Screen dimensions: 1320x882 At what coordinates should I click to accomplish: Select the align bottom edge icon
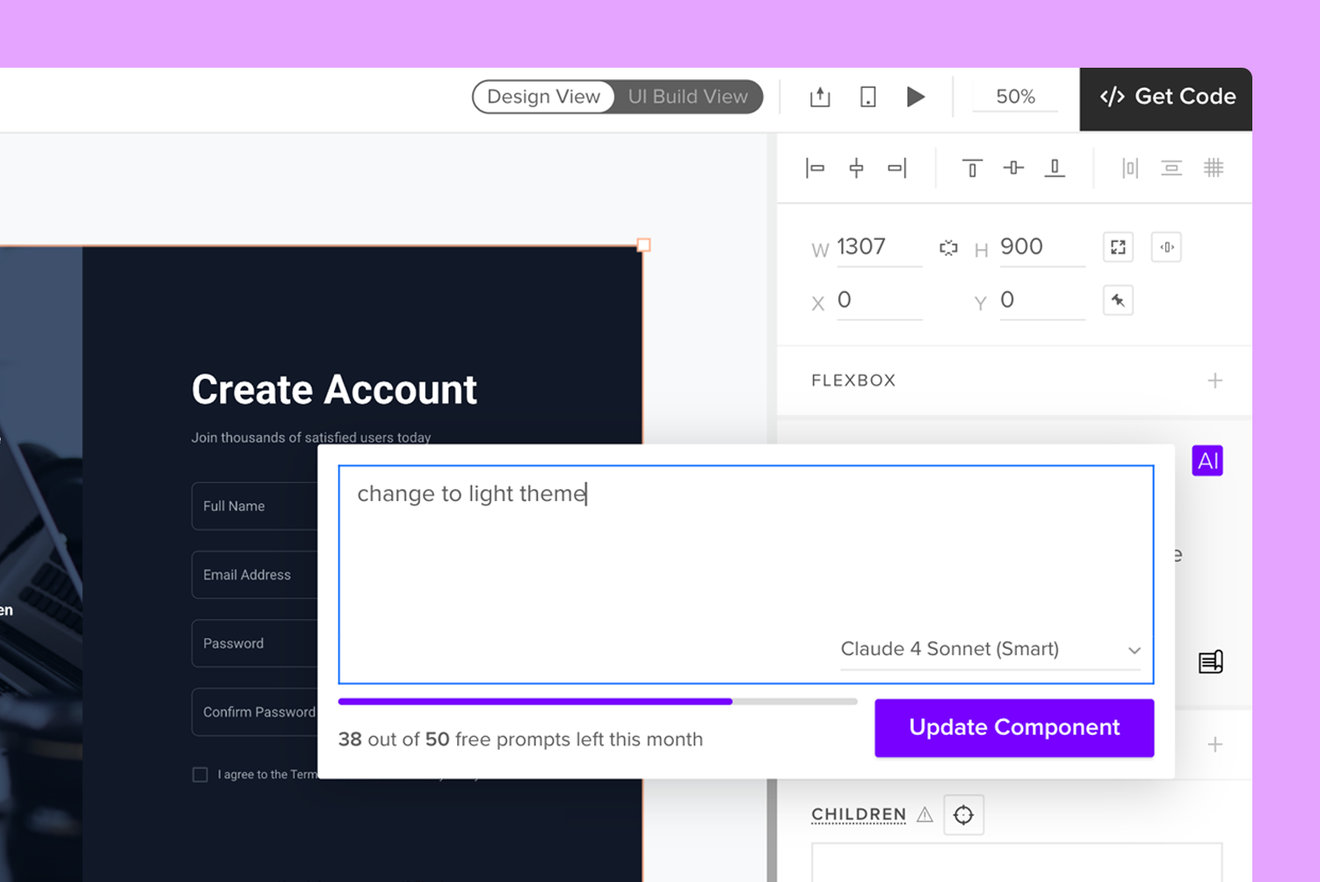point(1055,167)
